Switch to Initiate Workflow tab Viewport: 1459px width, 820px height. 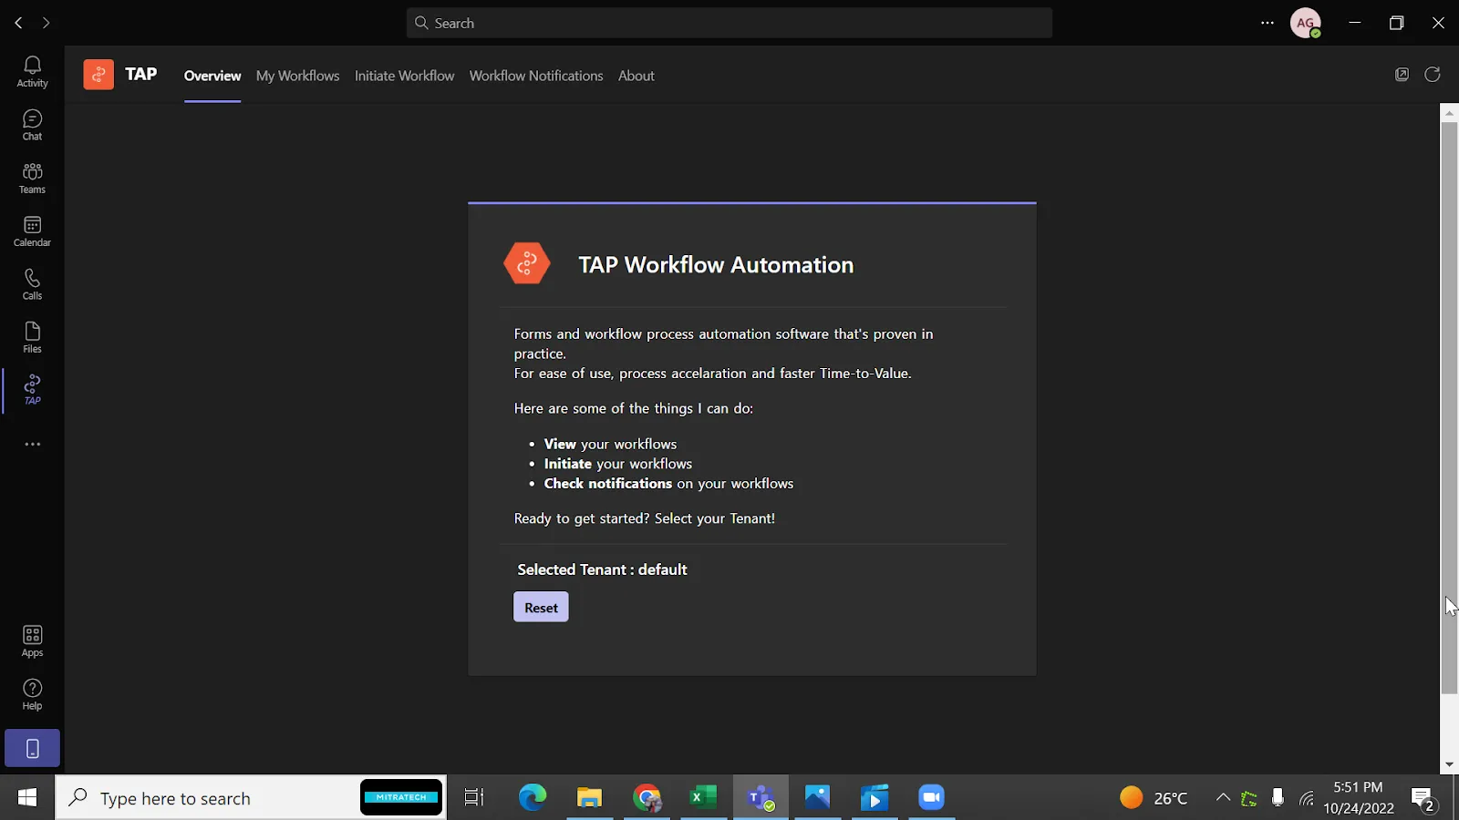tap(404, 76)
